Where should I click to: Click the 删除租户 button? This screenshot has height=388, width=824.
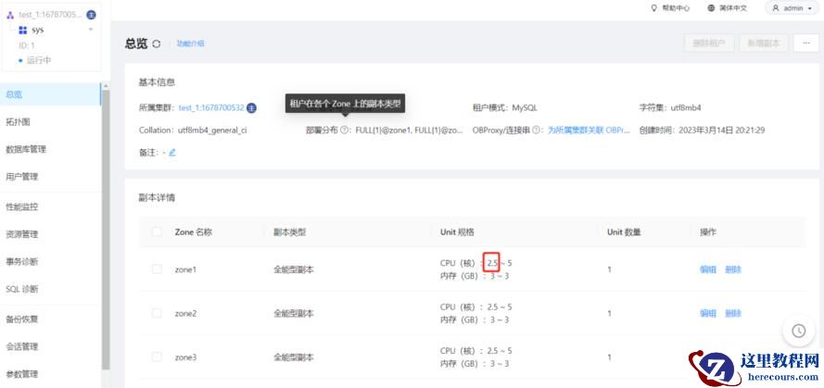[709, 44]
